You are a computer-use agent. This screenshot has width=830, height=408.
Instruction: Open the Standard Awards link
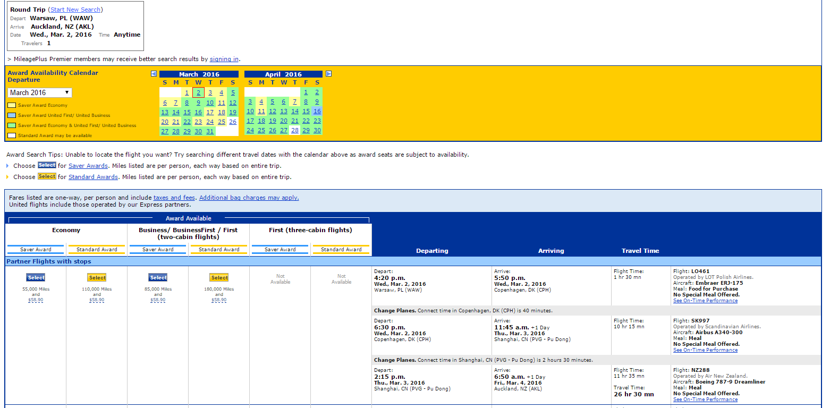point(93,177)
